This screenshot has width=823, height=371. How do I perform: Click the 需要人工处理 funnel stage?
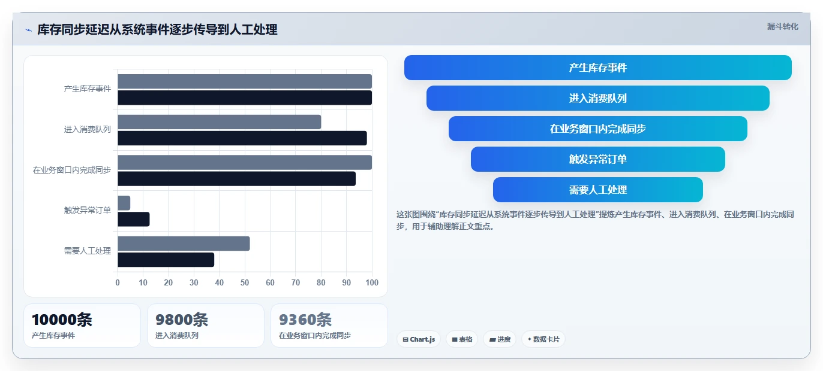pos(598,190)
